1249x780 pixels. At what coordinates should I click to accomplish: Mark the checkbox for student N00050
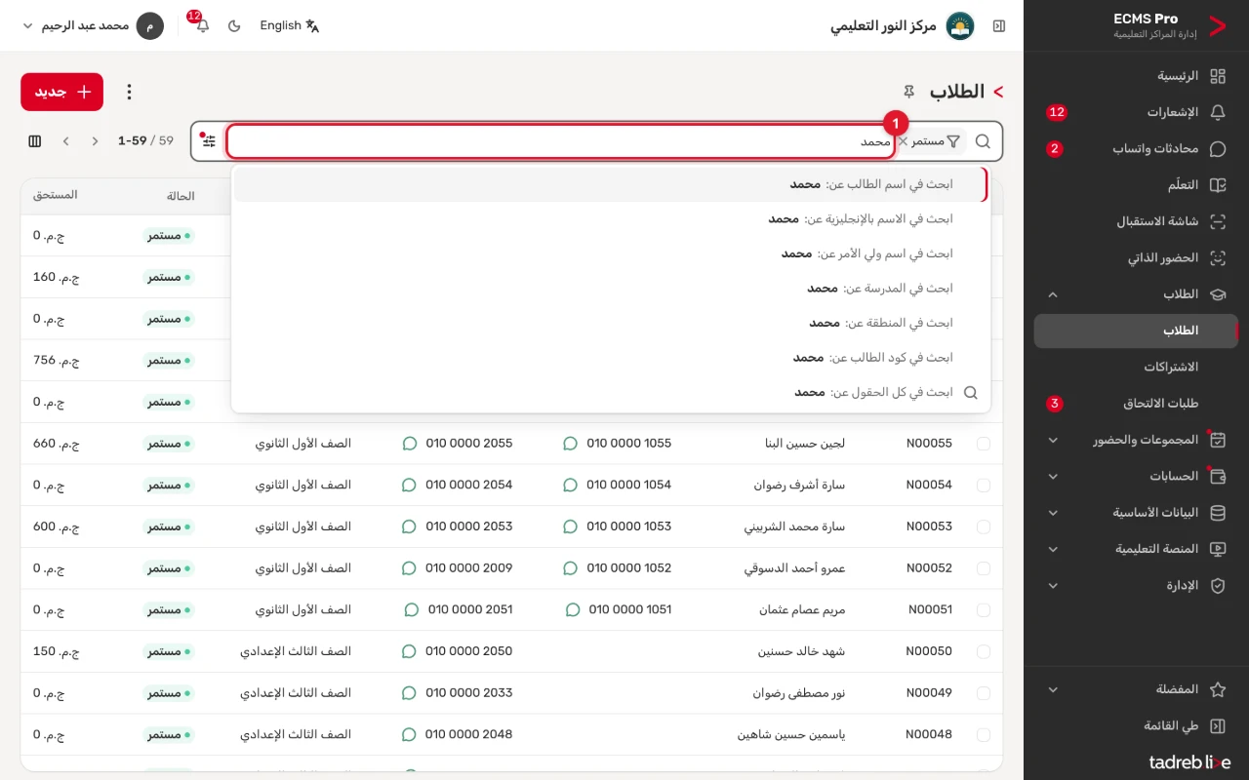point(983,651)
